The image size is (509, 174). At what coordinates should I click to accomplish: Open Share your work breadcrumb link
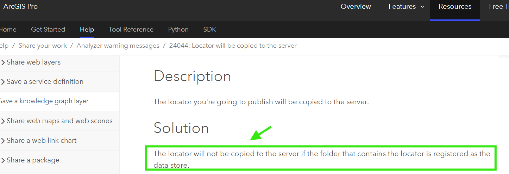43,46
